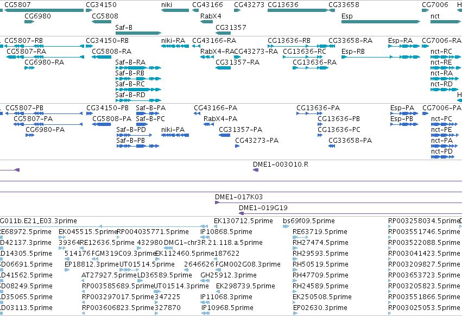Select protein RabX4-PA
This screenshot has height=316, width=462.
tap(208, 124)
